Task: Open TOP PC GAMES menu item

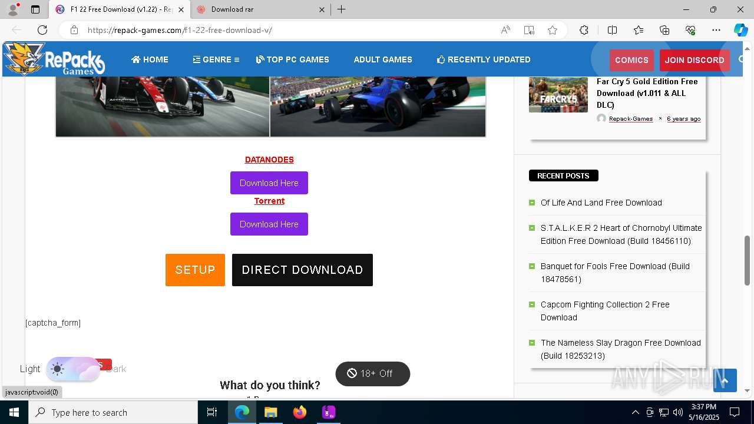Action: pos(292,59)
